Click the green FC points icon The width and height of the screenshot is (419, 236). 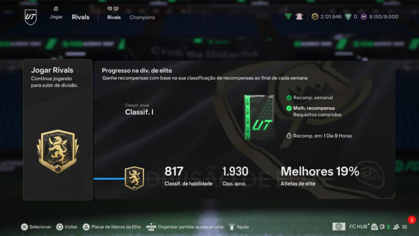pyautogui.click(x=348, y=16)
